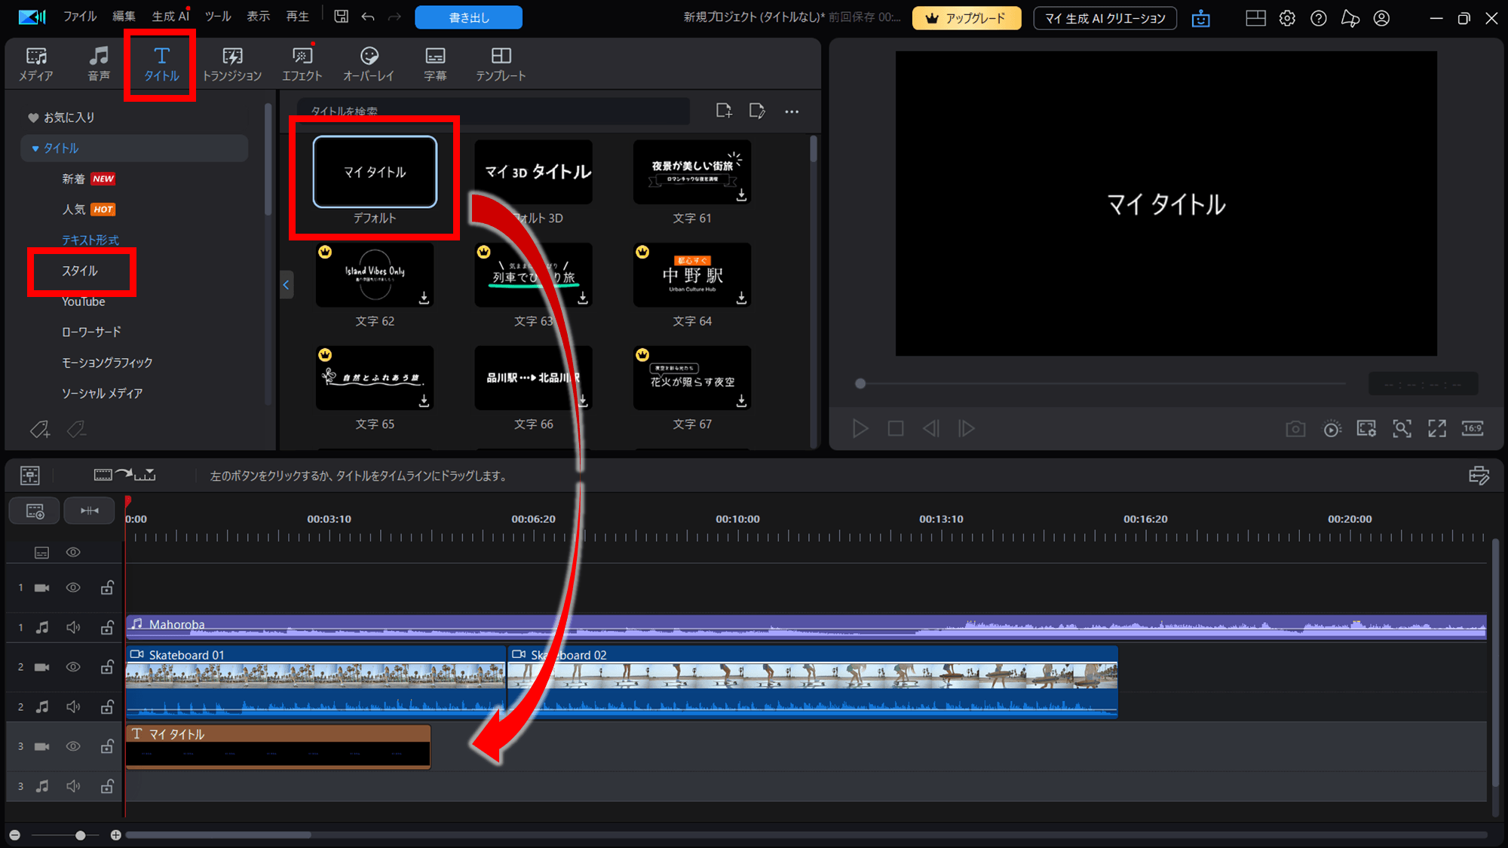Download the 文字 62 title template
The width and height of the screenshot is (1508, 848).
pos(425,298)
